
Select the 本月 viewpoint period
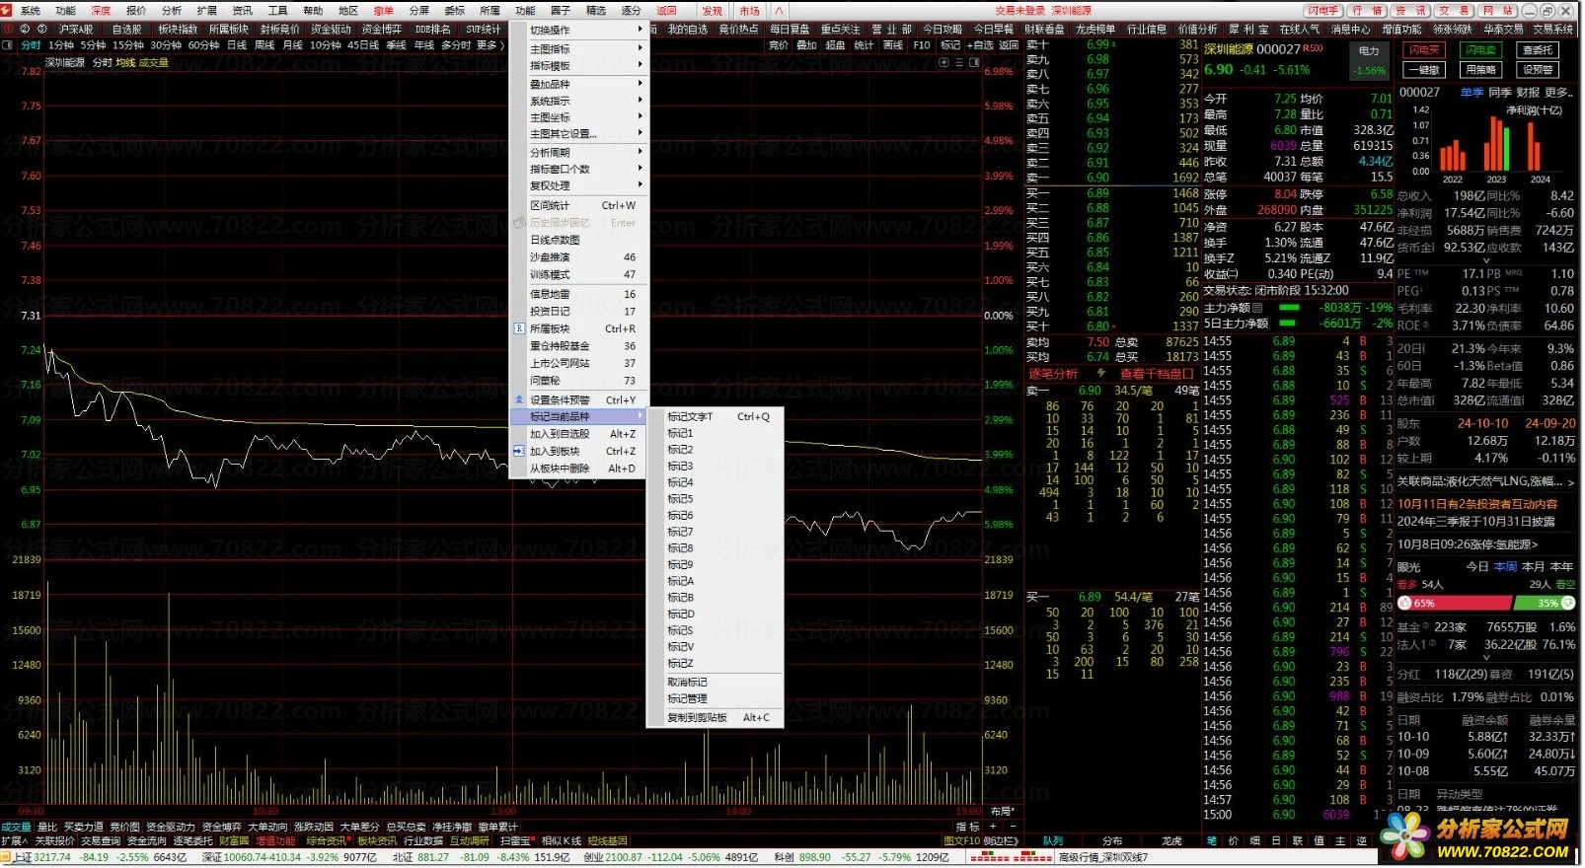point(1533,567)
